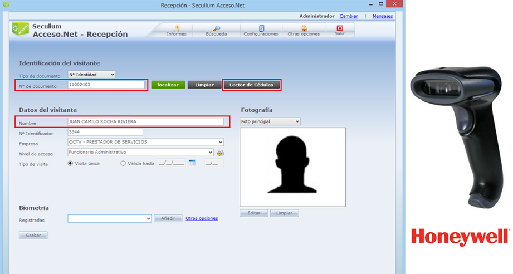The width and height of the screenshot is (513, 274).
Task: Click the Añadir biometrics button
Action: (x=168, y=218)
